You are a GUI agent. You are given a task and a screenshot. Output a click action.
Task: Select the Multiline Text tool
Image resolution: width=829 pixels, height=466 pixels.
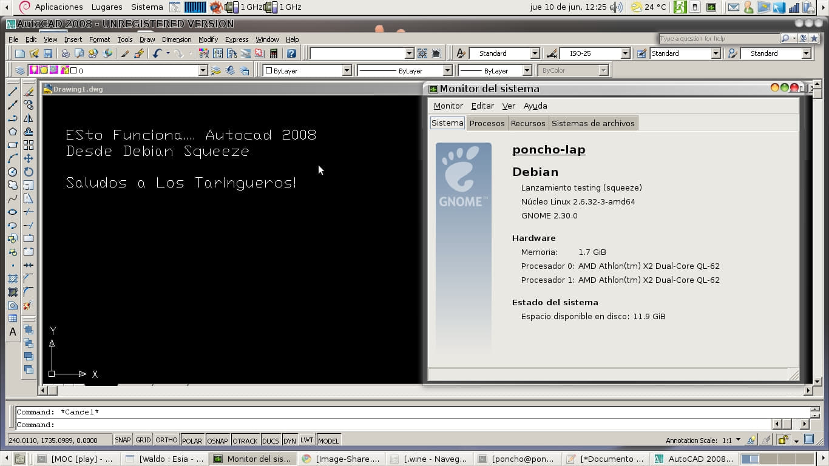coord(12,332)
